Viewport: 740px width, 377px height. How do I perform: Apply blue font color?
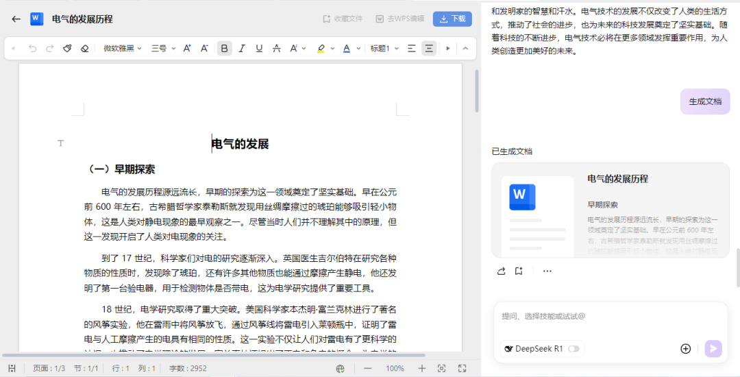347,48
